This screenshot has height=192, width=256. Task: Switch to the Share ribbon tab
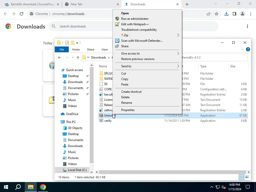point(90,49)
